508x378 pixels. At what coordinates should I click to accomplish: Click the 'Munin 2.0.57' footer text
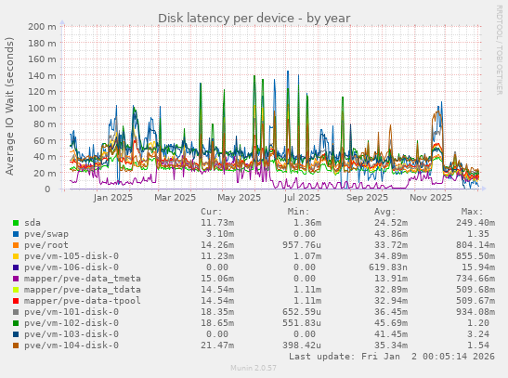point(254,368)
